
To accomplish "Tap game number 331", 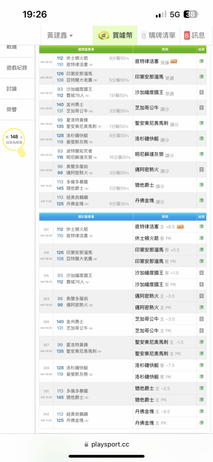I will point(46,391).
